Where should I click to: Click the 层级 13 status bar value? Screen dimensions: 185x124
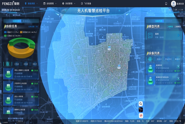pyautogui.click(x=140, y=121)
